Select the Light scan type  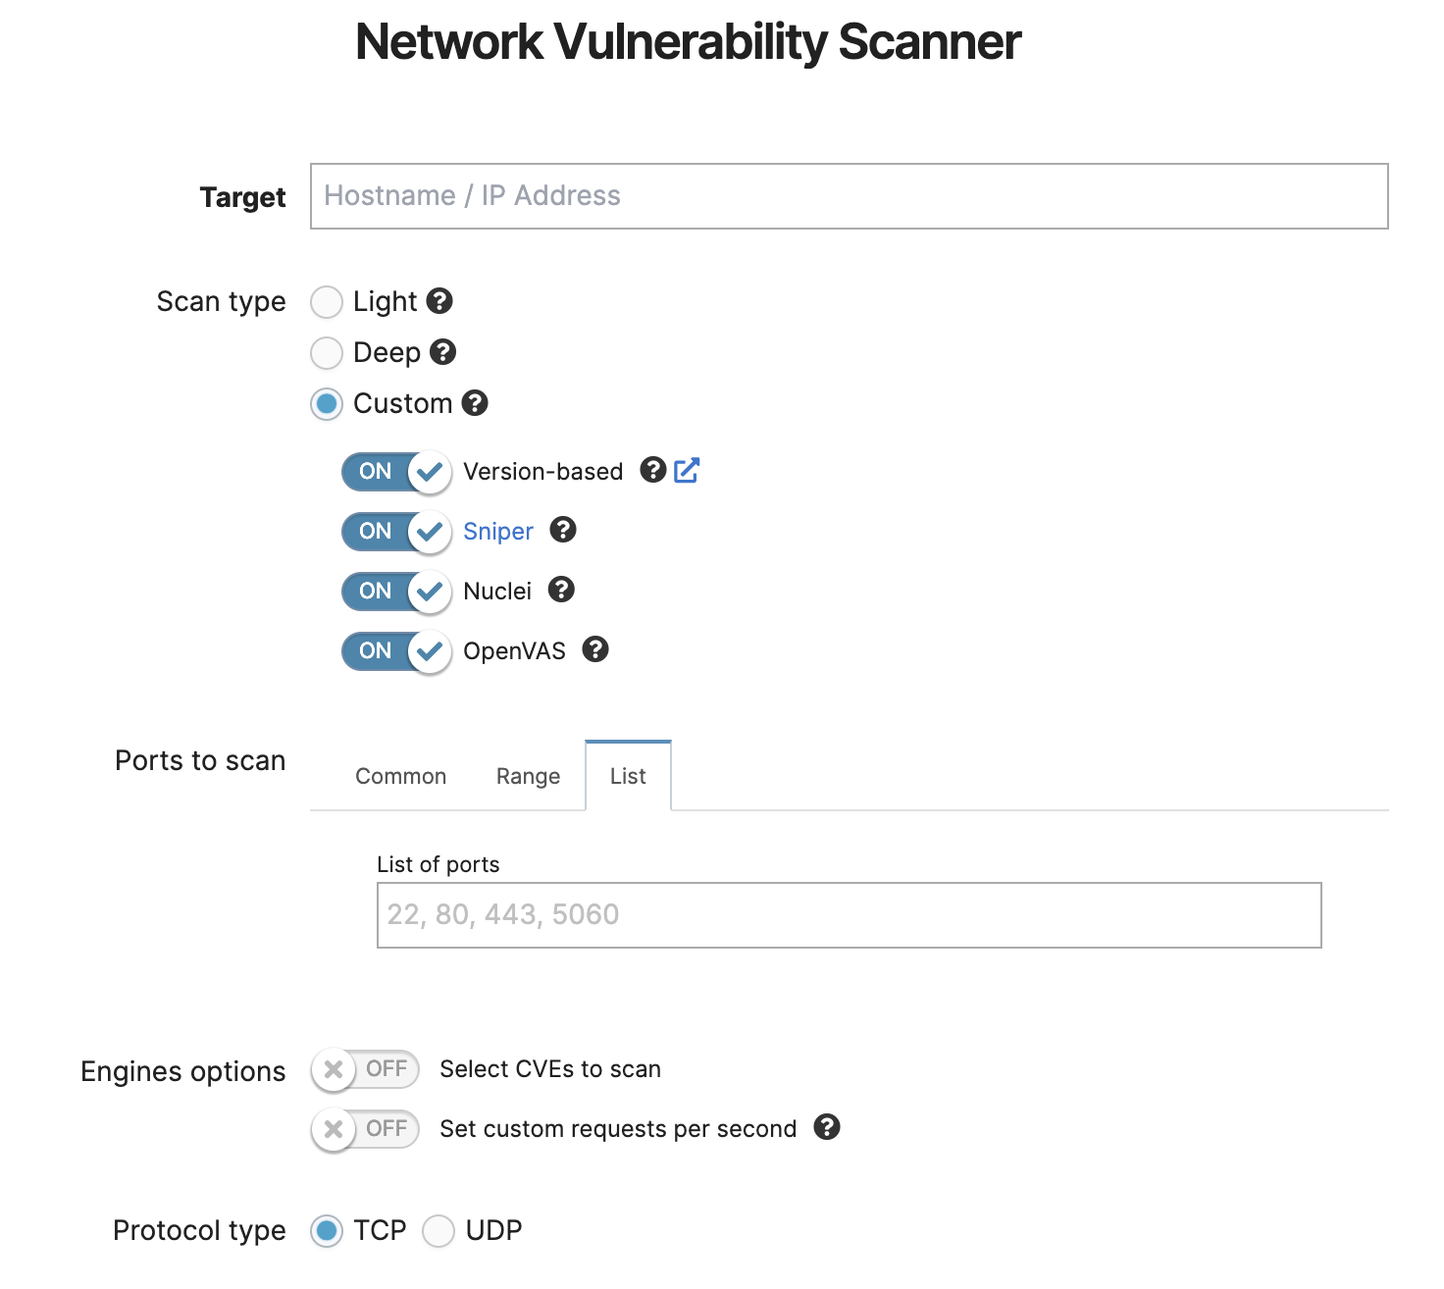pyautogui.click(x=327, y=302)
